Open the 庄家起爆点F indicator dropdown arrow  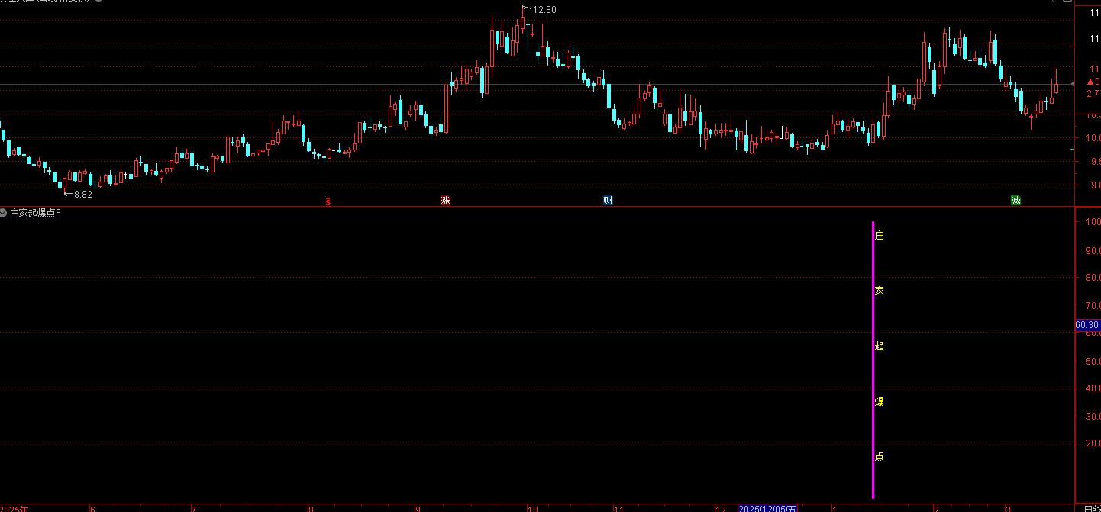pos(4,213)
